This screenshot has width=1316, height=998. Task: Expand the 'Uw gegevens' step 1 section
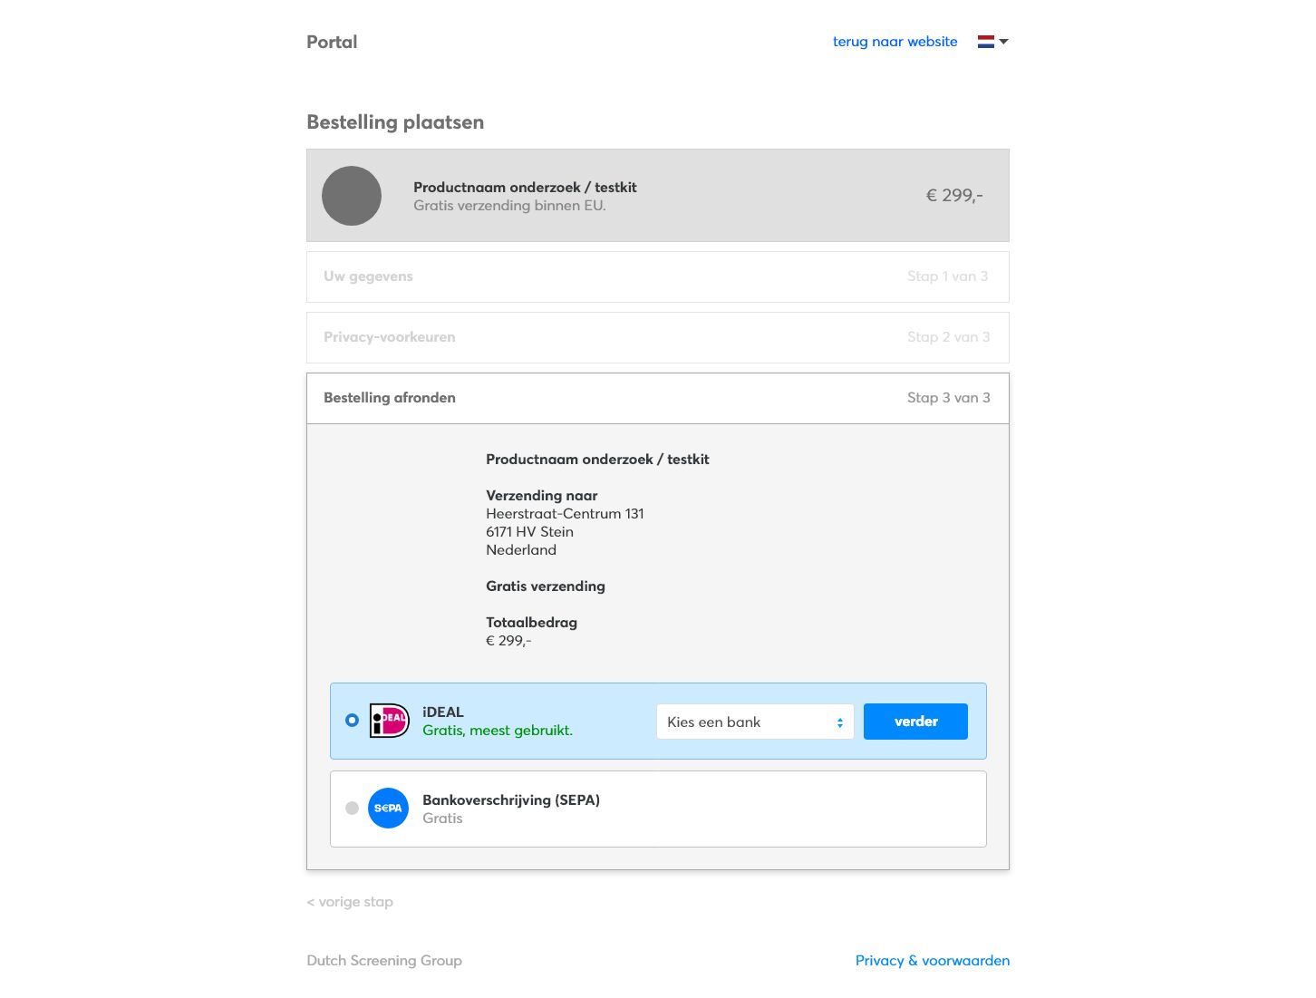[x=658, y=276]
